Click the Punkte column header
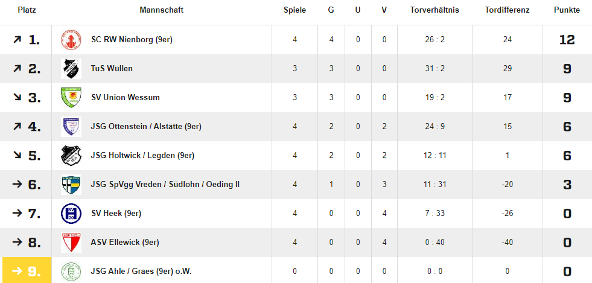 point(567,10)
